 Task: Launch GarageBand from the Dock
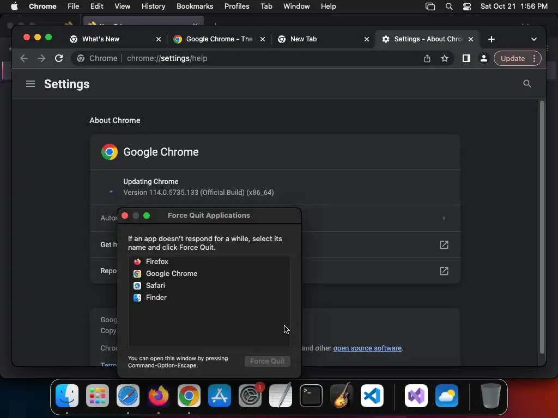point(342,396)
